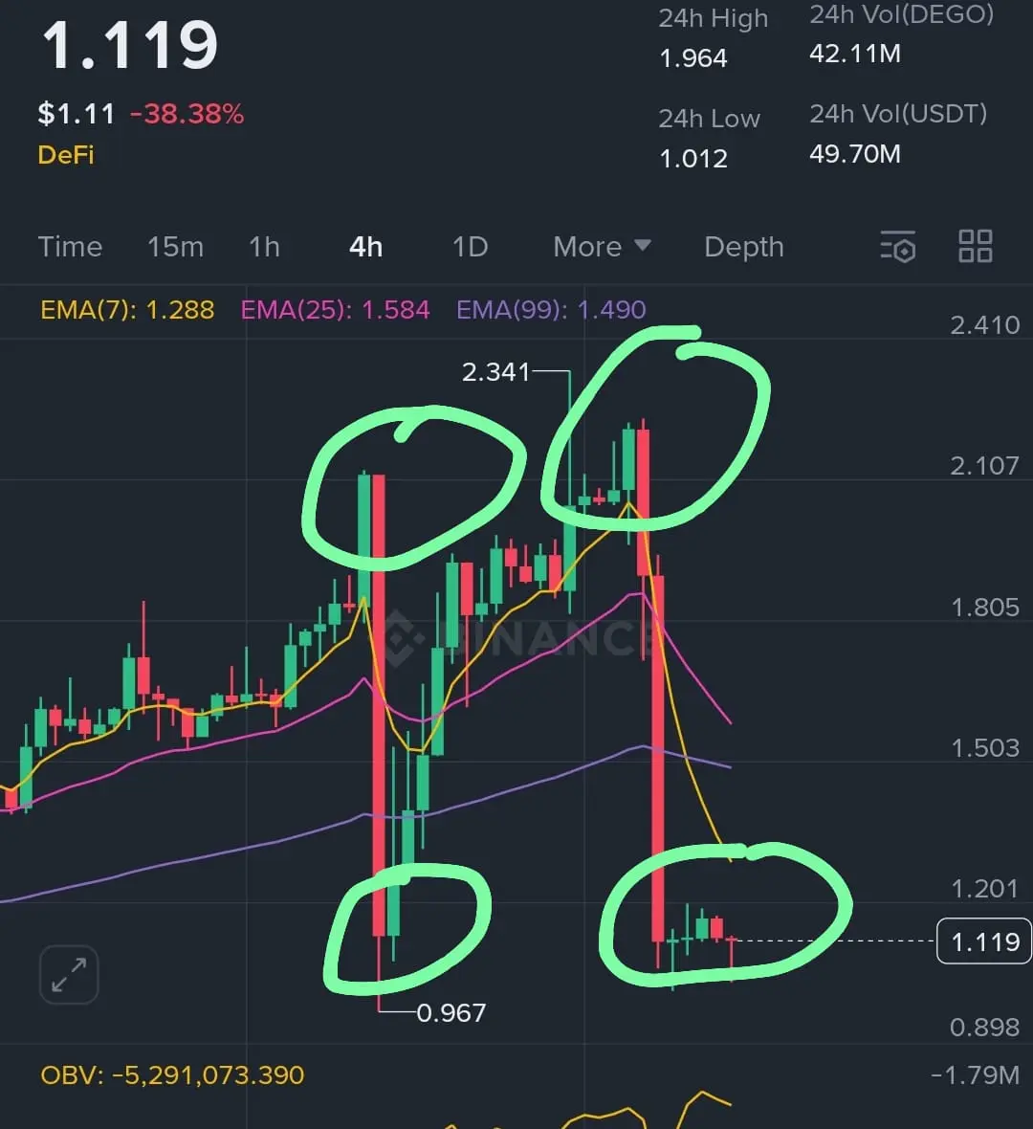The height and width of the screenshot is (1129, 1033).
Task: Expand chart to fullscreen
Action: pyautogui.click(x=69, y=975)
